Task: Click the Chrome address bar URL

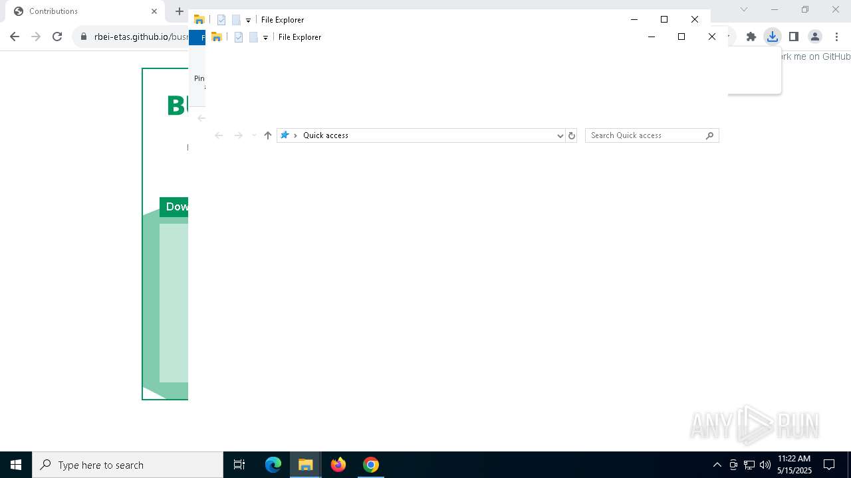Action: (141, 37)
